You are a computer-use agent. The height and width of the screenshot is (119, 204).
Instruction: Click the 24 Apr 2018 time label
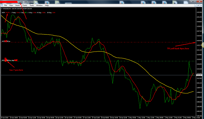click(x=5, y=118)
